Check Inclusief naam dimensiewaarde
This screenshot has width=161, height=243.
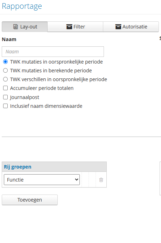5,106
